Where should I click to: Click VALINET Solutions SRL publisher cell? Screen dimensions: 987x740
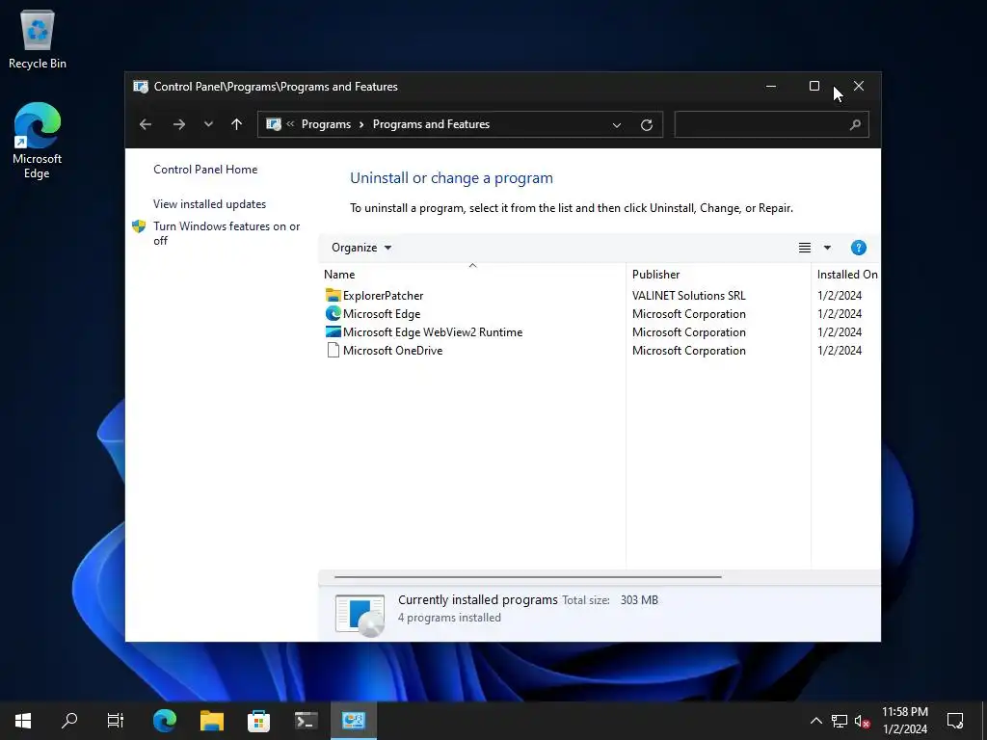[x=688, y=295]
